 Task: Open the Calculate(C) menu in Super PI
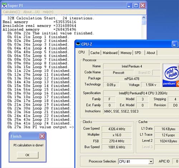(x=11, y=12)
